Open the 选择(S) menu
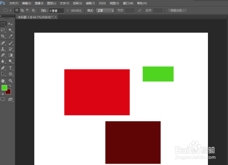 click(x=78, y=3)
